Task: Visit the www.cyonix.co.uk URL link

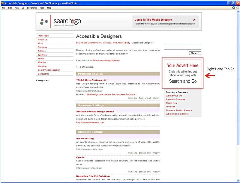Action: [89, 168]
